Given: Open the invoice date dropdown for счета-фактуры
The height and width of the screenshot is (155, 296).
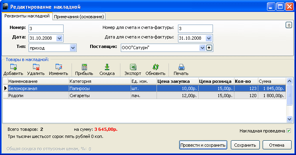Looking at the screenshot, I should click(x=209, y=38).
